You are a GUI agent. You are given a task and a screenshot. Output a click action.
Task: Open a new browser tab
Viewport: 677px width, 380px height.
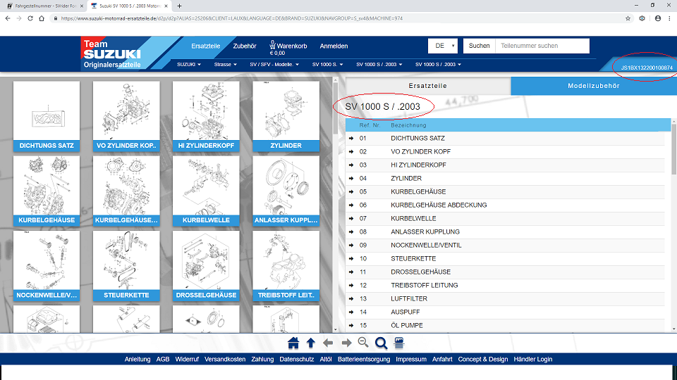click(179, 6)
